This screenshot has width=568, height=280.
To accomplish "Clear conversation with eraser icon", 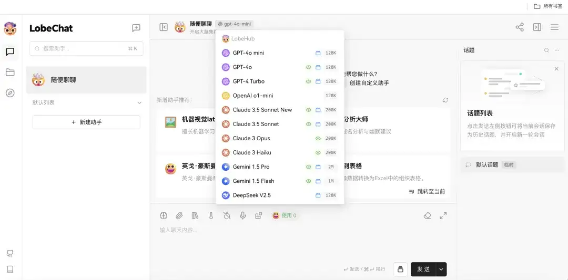I will (x=428, y=215).
